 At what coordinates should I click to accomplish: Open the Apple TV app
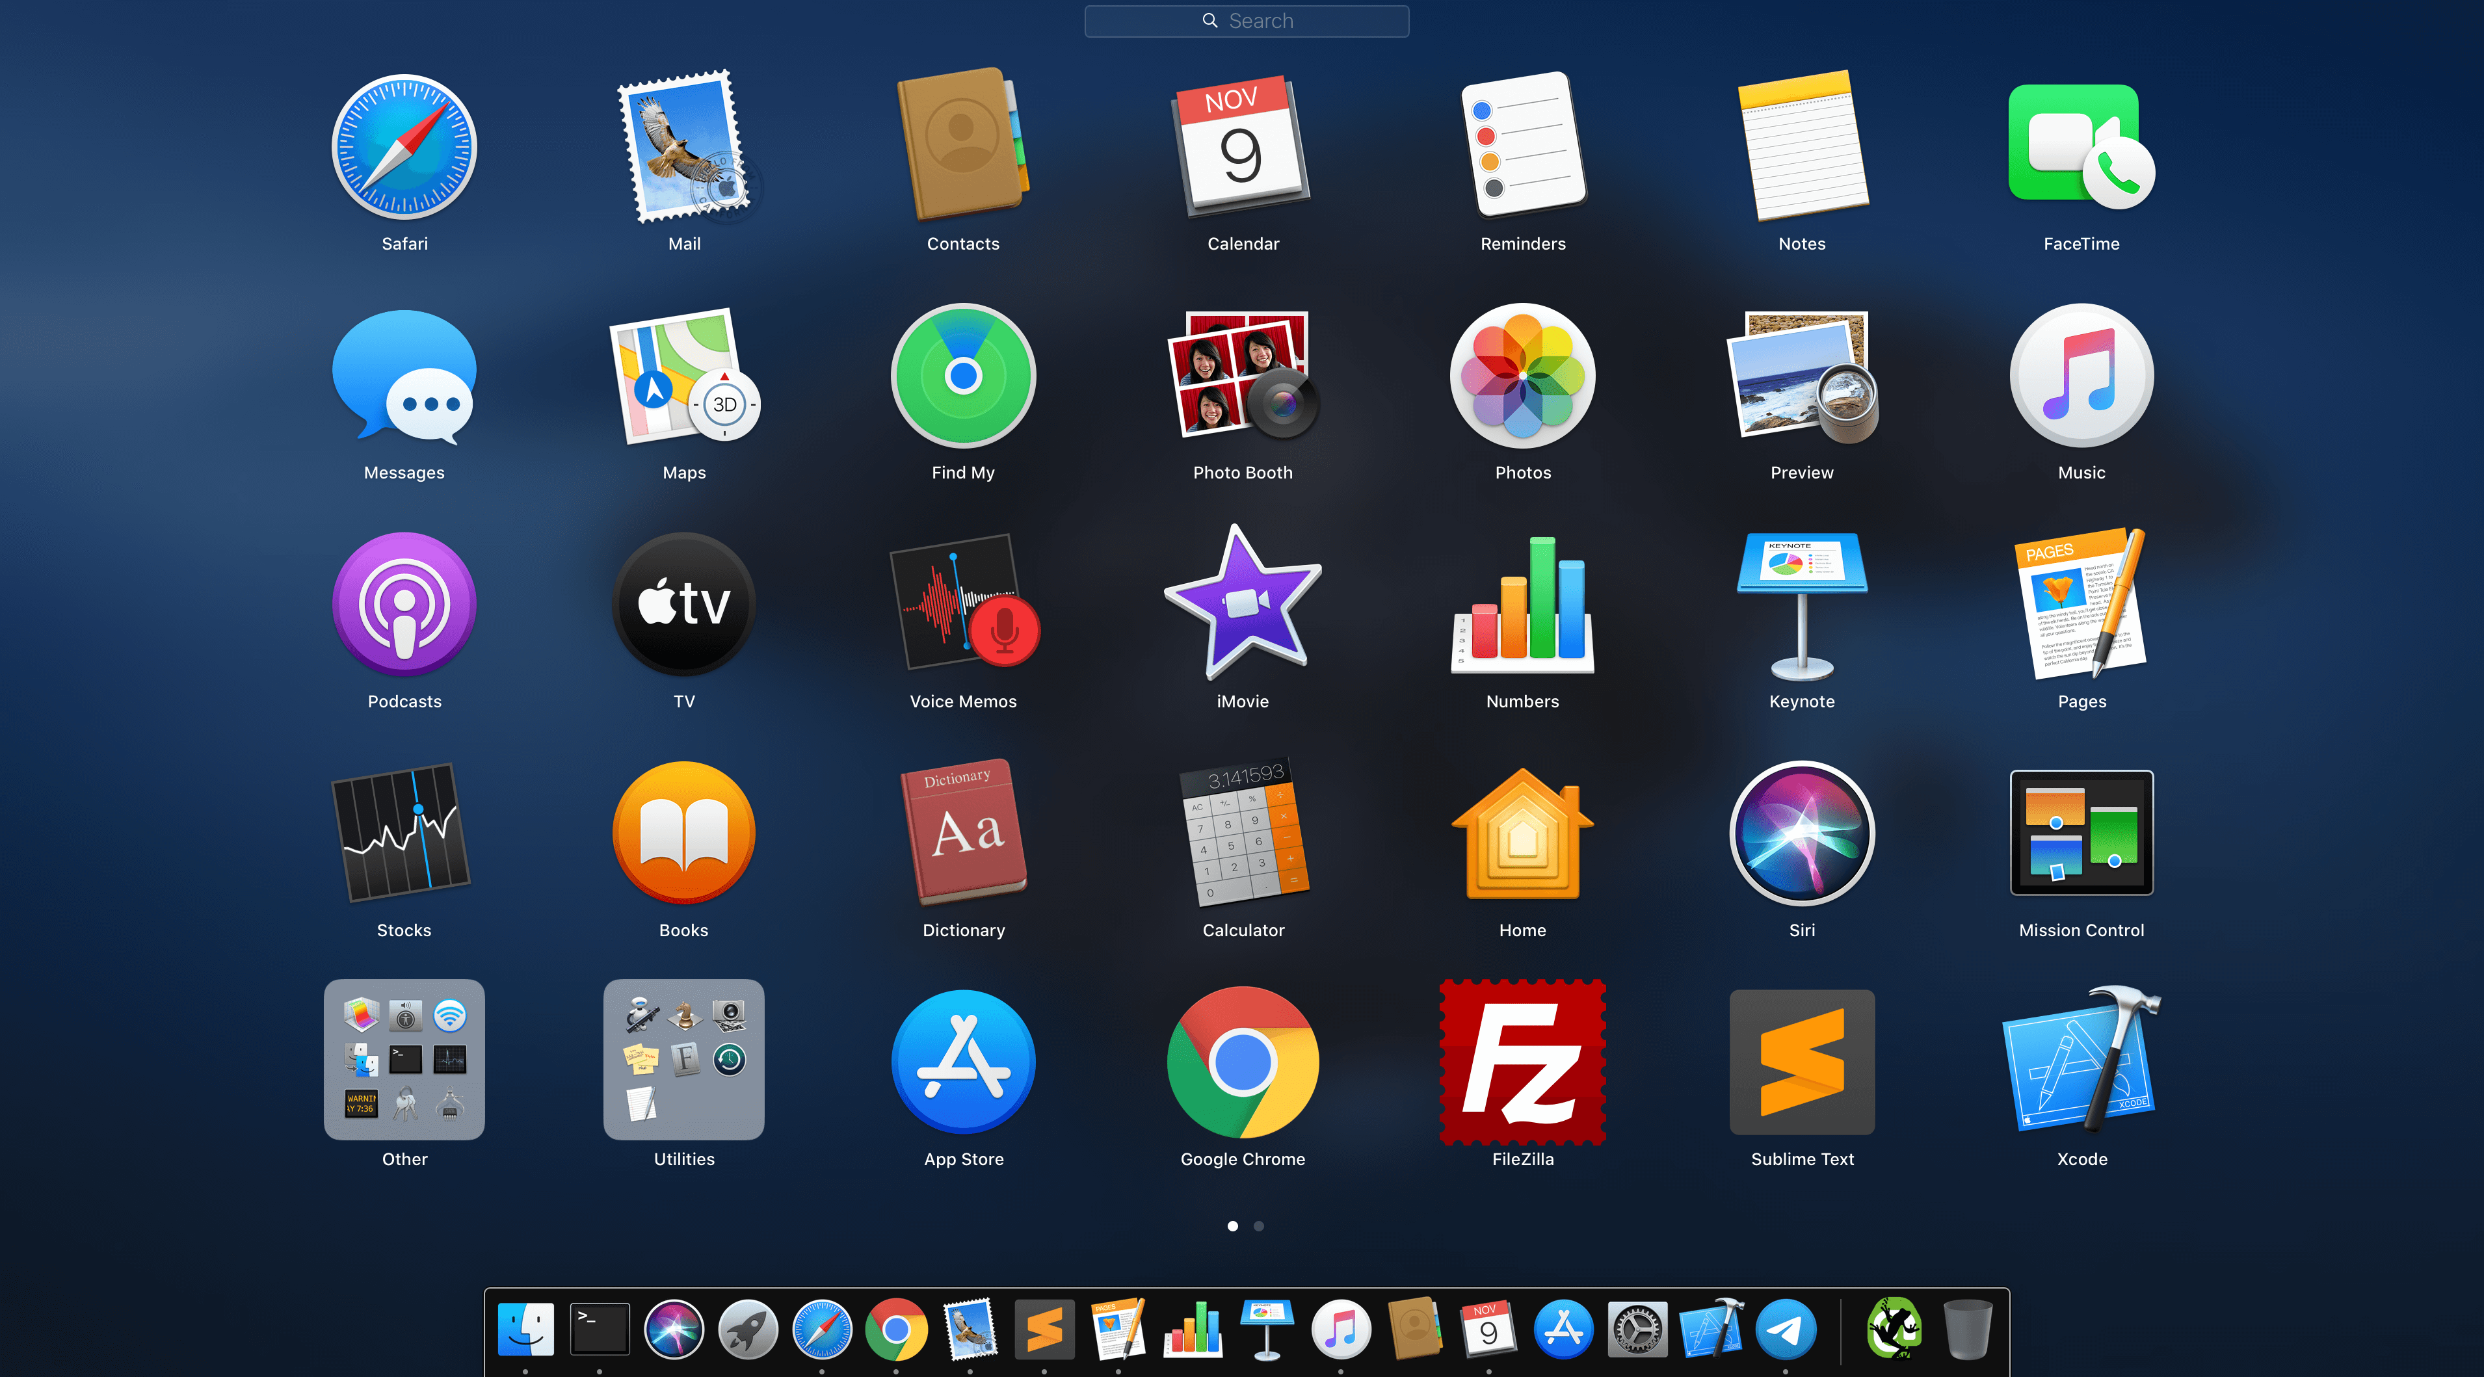pos(685,605)
